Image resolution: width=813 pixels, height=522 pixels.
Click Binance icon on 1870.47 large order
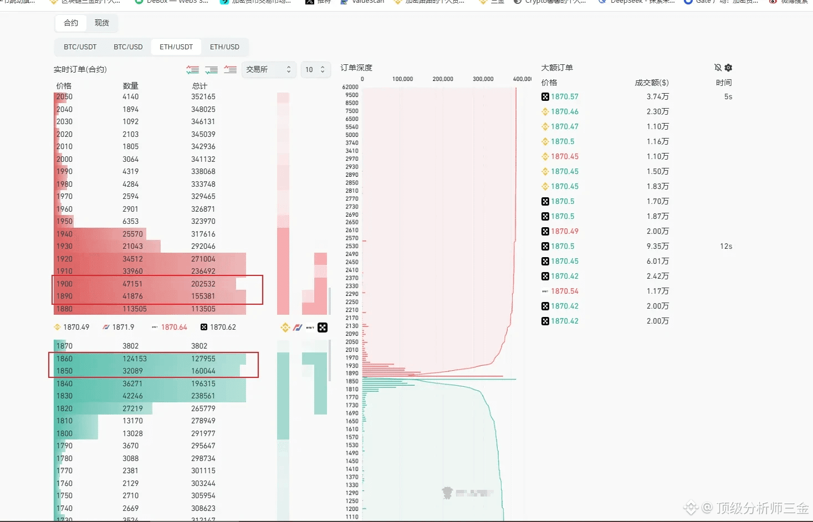tap(545, 126)
